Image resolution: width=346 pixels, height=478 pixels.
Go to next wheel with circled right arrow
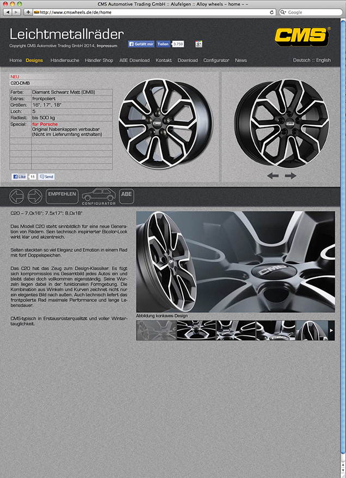pos(35,196)
